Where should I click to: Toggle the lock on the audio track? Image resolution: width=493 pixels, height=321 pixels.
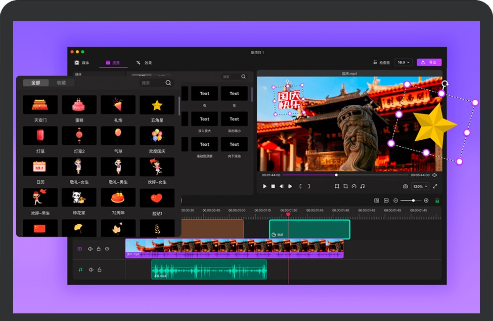(x=100, y=269)
